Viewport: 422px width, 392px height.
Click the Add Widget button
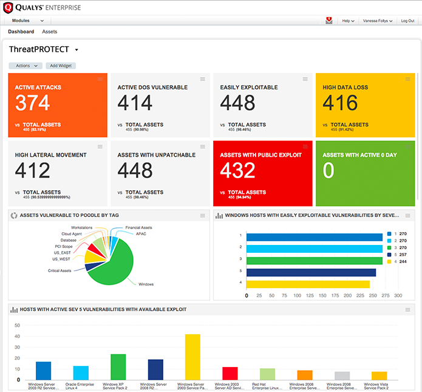coord(61,66)
